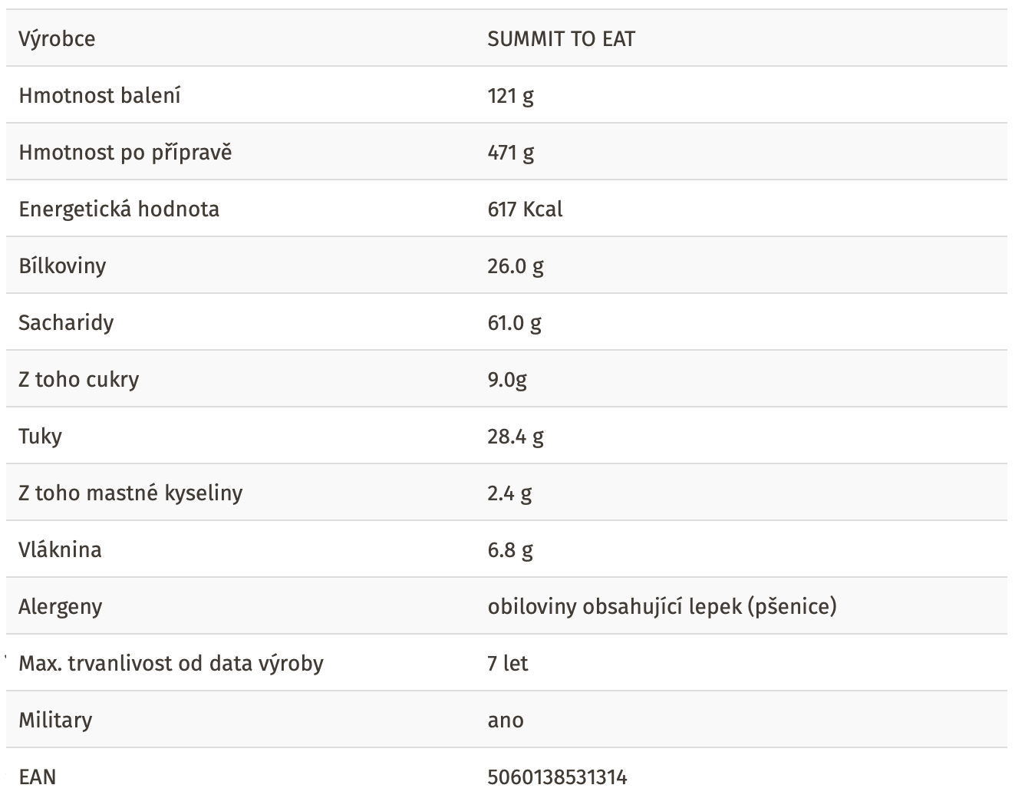Screen dimensions: 1015x808
Task: Click the EAN number 5060138531314
Action: [x=557, y=777]
